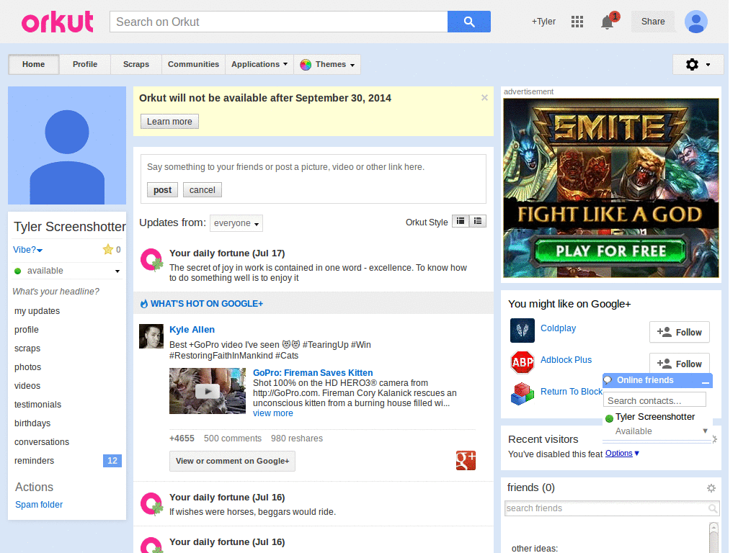
Task: Expand the Themes dropdown menu
Action: [x=327, y=64]
